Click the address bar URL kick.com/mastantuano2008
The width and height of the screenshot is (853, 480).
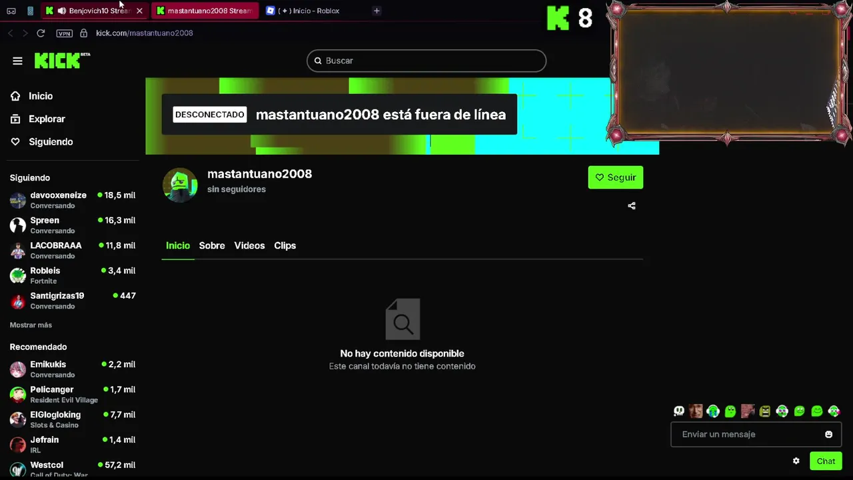(x=145, y=33)
